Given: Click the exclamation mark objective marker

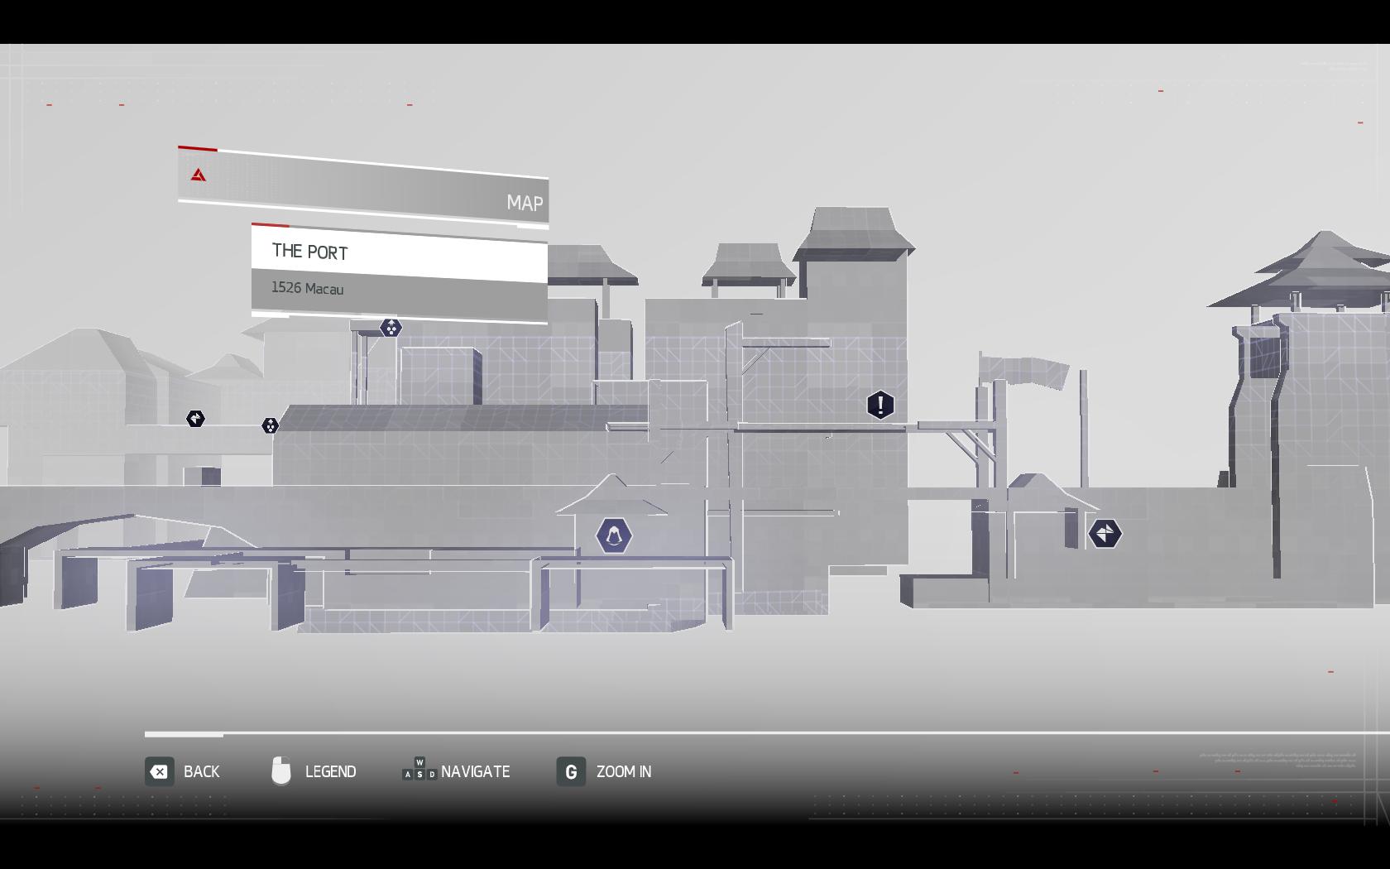Looking at the screenshot, I should 880,405.
